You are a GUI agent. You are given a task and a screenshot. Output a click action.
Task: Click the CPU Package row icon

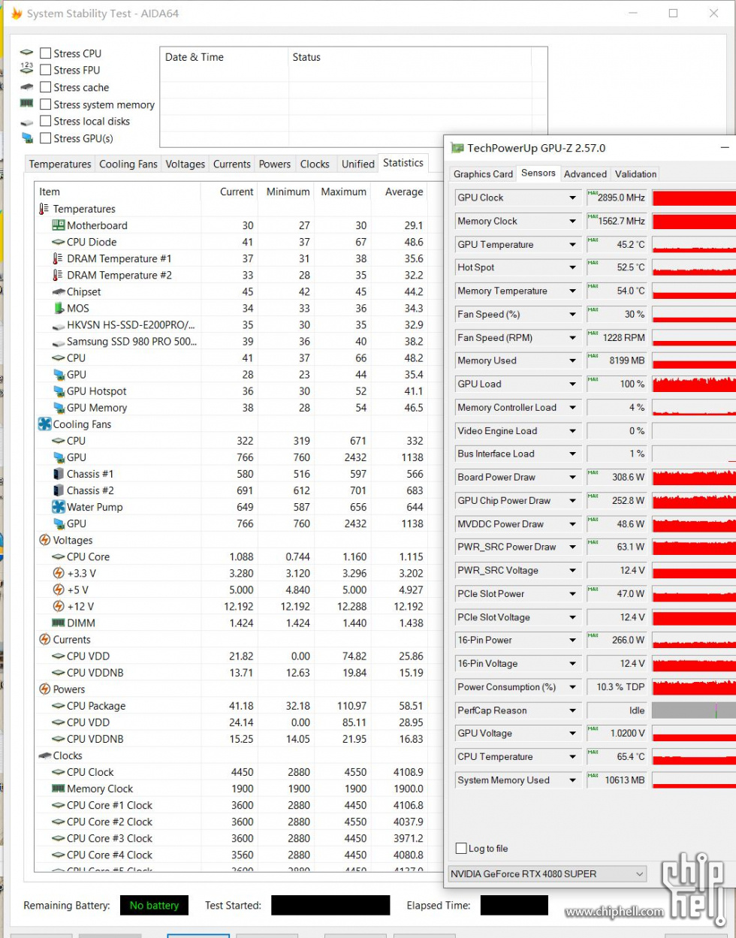point(59,706)
